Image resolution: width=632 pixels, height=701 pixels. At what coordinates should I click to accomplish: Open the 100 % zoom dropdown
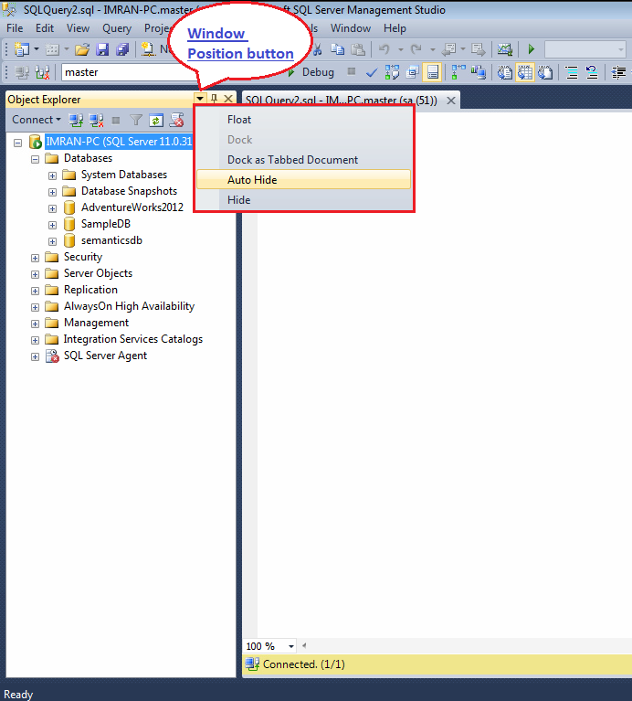coord(291,646)
